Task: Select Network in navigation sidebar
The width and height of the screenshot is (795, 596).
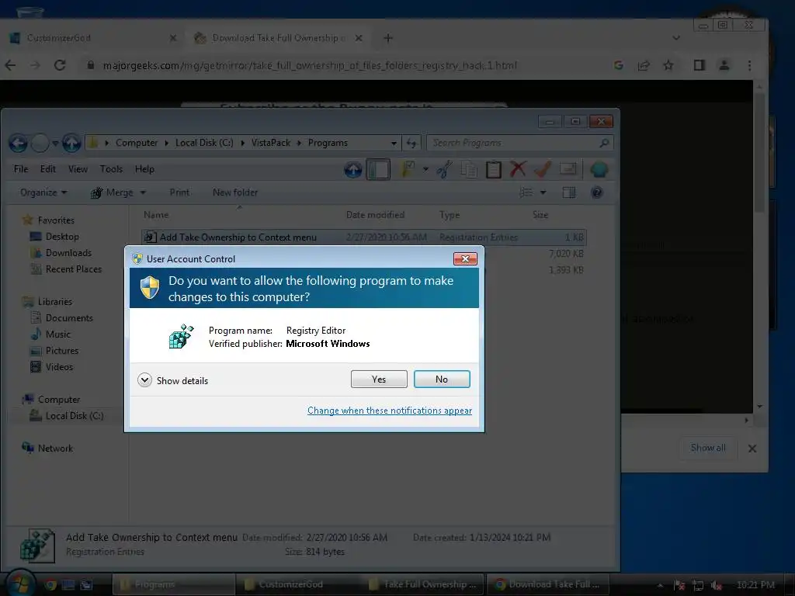Action: [x=55, y=449]
